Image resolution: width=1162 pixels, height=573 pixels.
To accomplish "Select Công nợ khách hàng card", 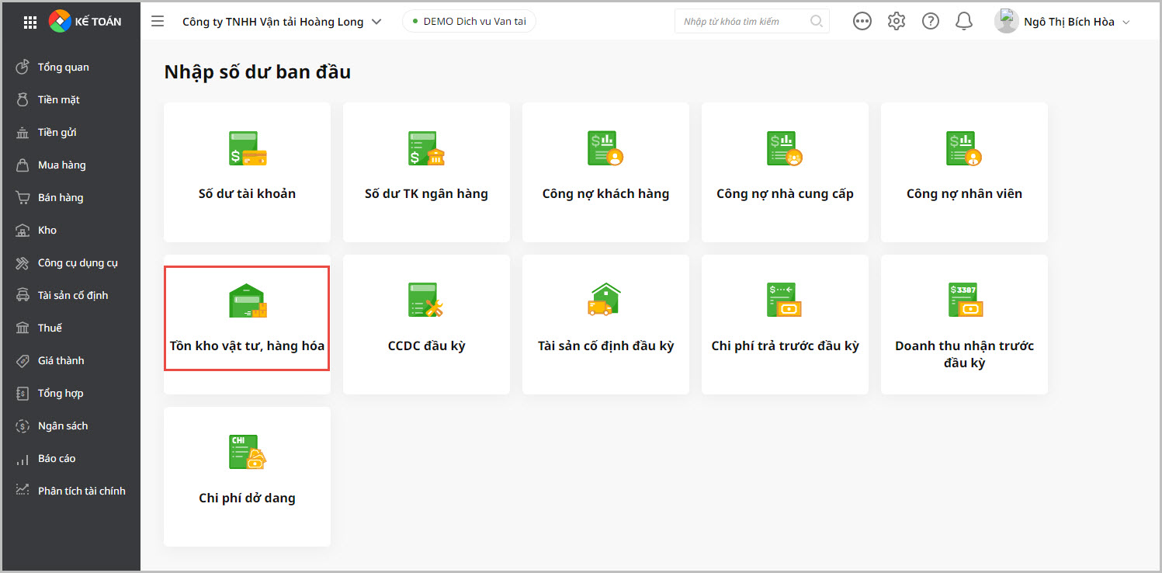I will point(605,172).
